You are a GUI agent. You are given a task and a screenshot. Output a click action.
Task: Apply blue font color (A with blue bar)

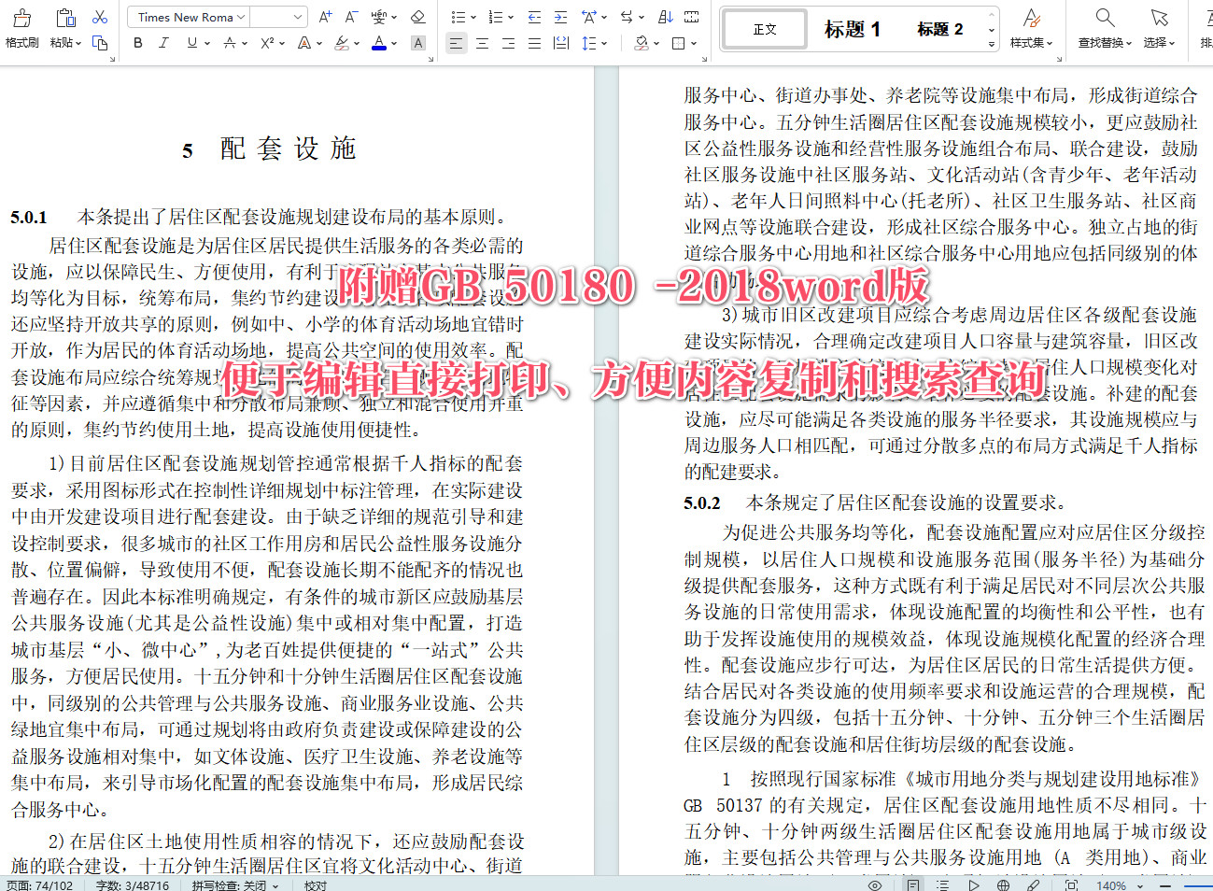pyautogui.click(x=378, y=43)
